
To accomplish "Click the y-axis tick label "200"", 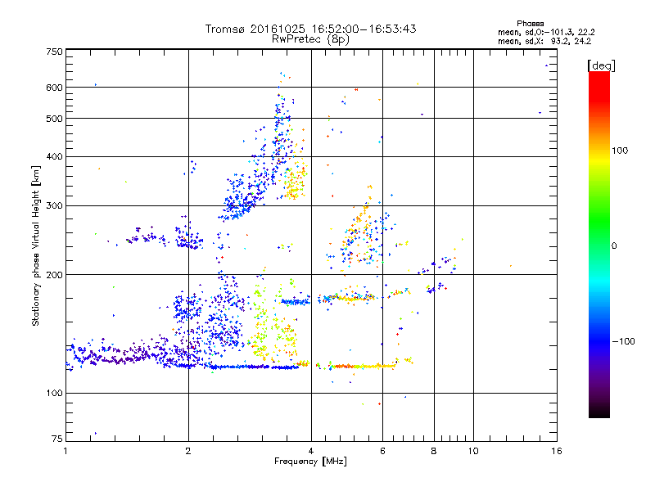I will tap(54, 275).
